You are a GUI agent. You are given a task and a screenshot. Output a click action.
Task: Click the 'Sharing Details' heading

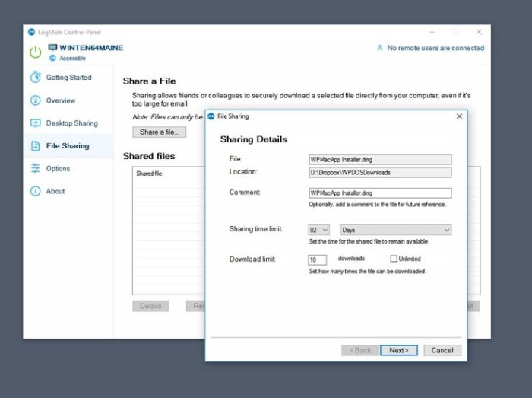[x=253, y=139]
